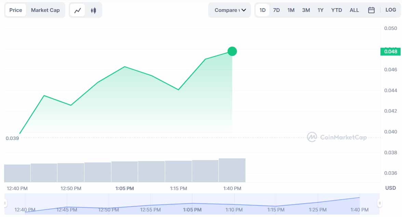This screenshot has width=402, height=217.
Task: Click the chevron arrow next to Compare
Action: click(243, 10)
